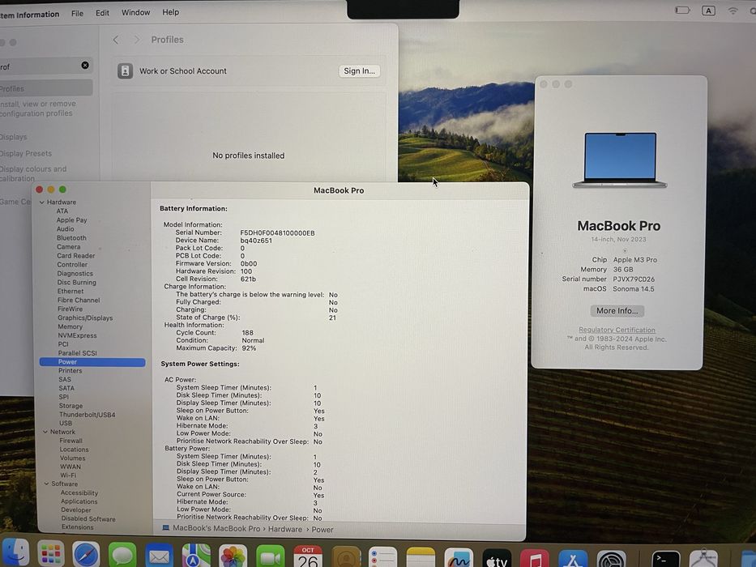
Task: Launch Safari from the dock
Action: (86, 555)
